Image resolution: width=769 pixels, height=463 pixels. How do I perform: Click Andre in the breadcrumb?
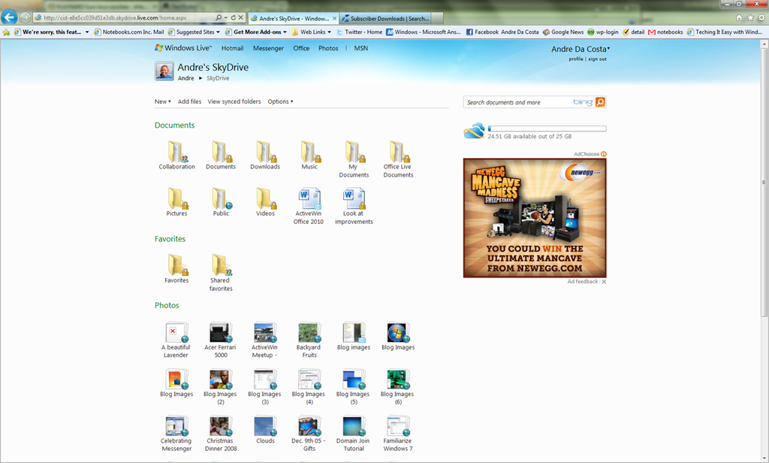(x=185, y=78)
